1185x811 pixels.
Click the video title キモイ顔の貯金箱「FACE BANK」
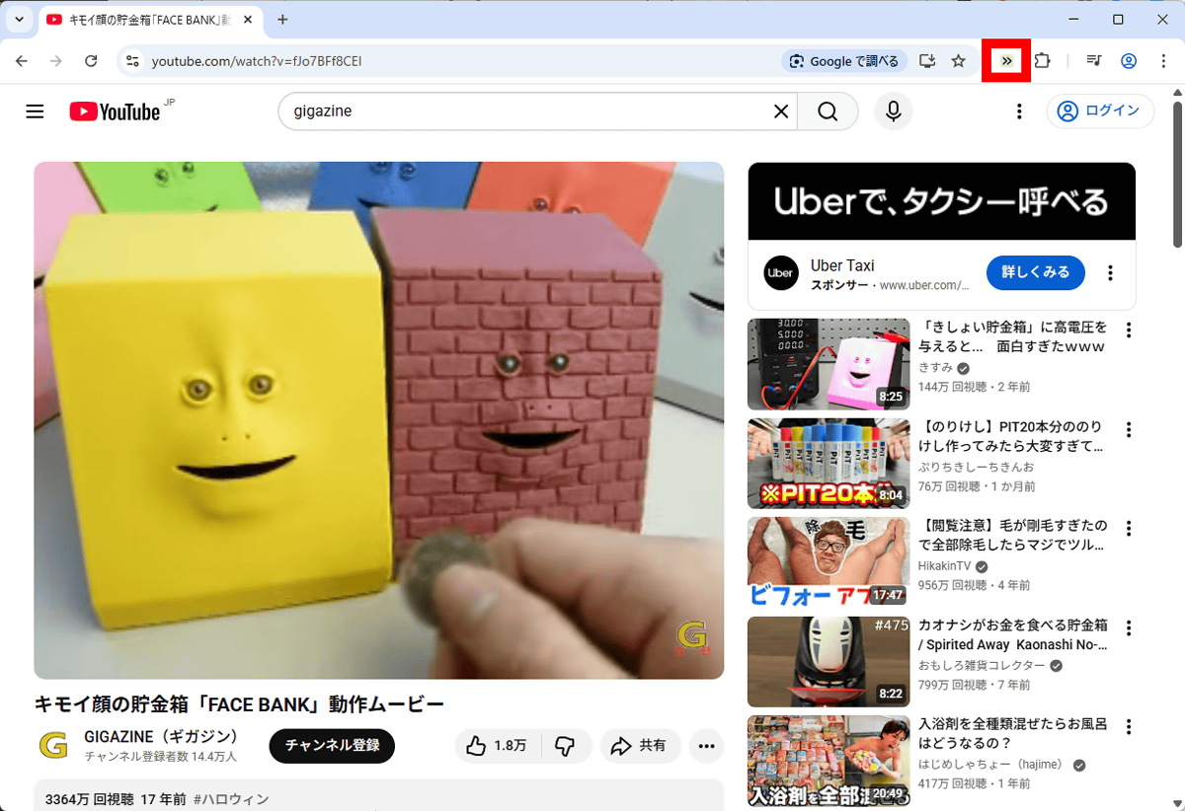click(x=239, y=704)
